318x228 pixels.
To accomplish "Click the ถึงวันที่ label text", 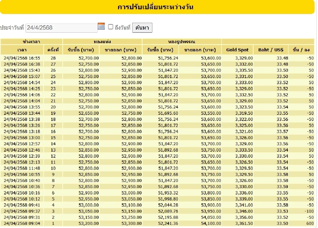I will coord(123,28).
